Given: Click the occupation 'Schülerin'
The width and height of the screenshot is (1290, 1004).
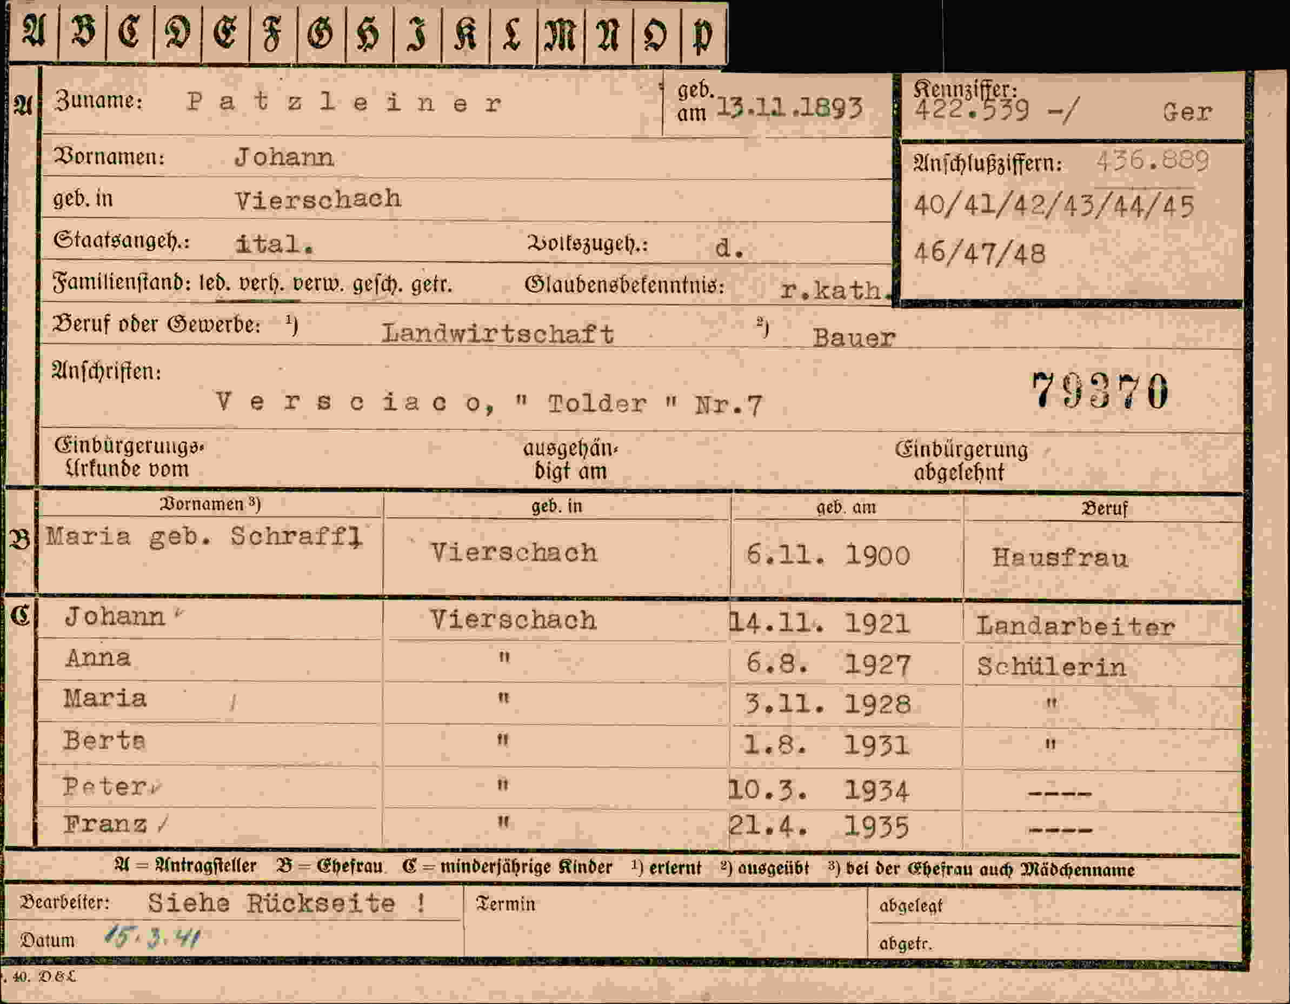Looking at the screenshot, I should coord(1052,666).
